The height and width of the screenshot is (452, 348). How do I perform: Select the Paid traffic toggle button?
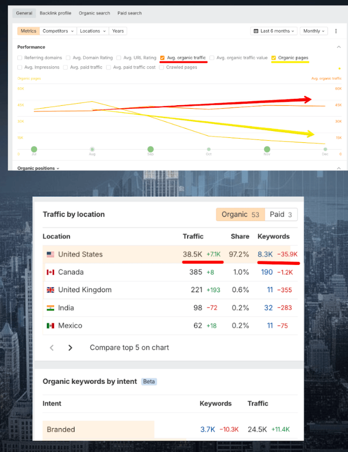281,214
